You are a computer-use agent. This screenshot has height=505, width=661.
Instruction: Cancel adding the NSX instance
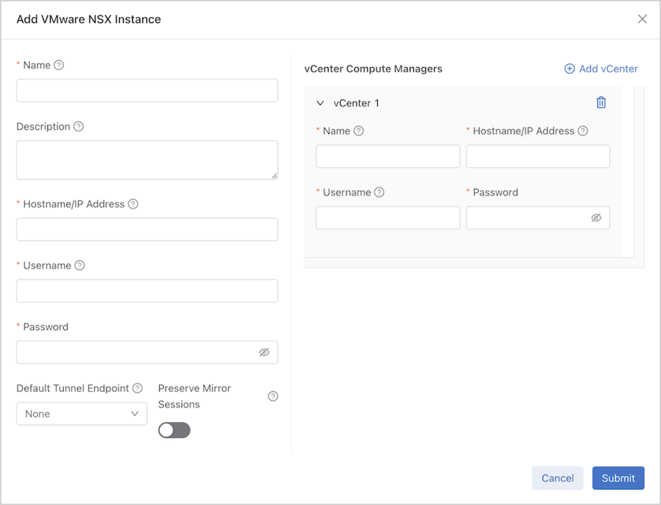click(557, 478)
